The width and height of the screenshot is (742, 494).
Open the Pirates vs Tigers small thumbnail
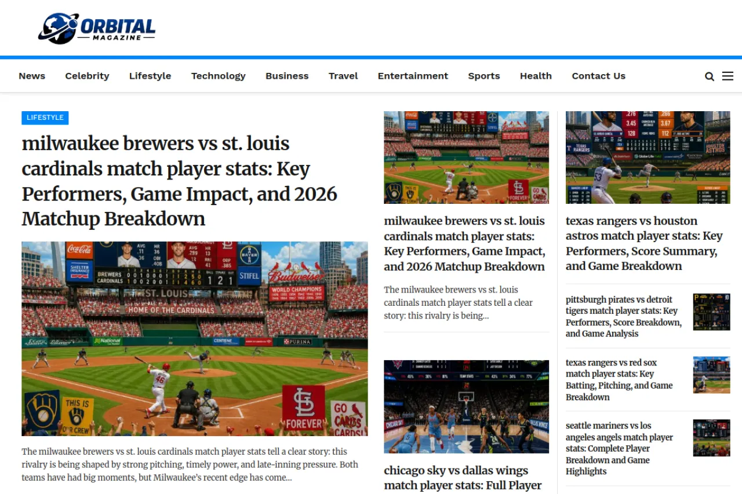(x=712, y=312)
